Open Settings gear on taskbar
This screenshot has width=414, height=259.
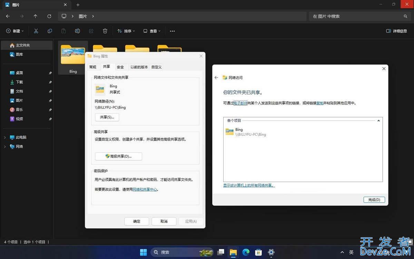point(271,252)
